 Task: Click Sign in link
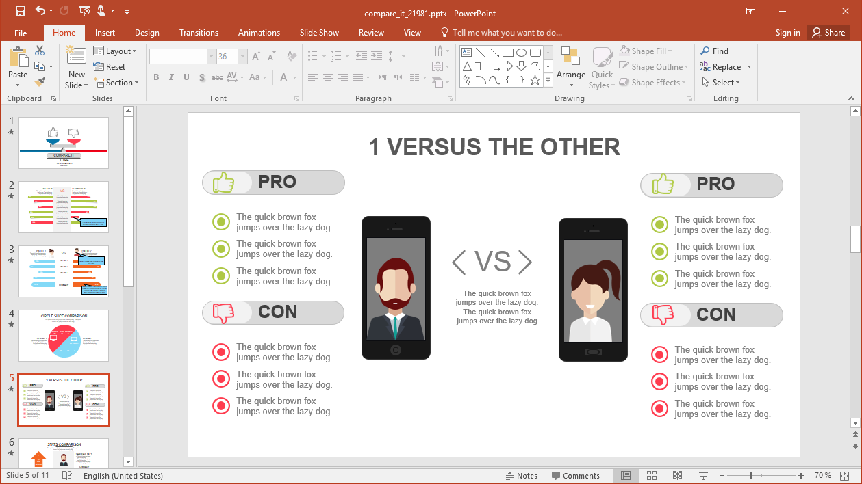(787, 33)
